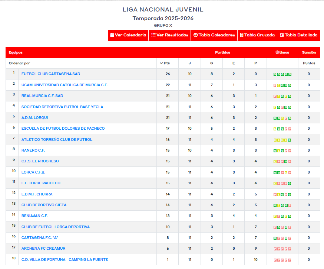
Task: Open Escuela de Futbol Dolores de Pacheco link
Action: point(63,129)
